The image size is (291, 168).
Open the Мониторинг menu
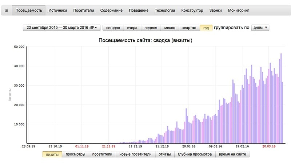(239, 11)
